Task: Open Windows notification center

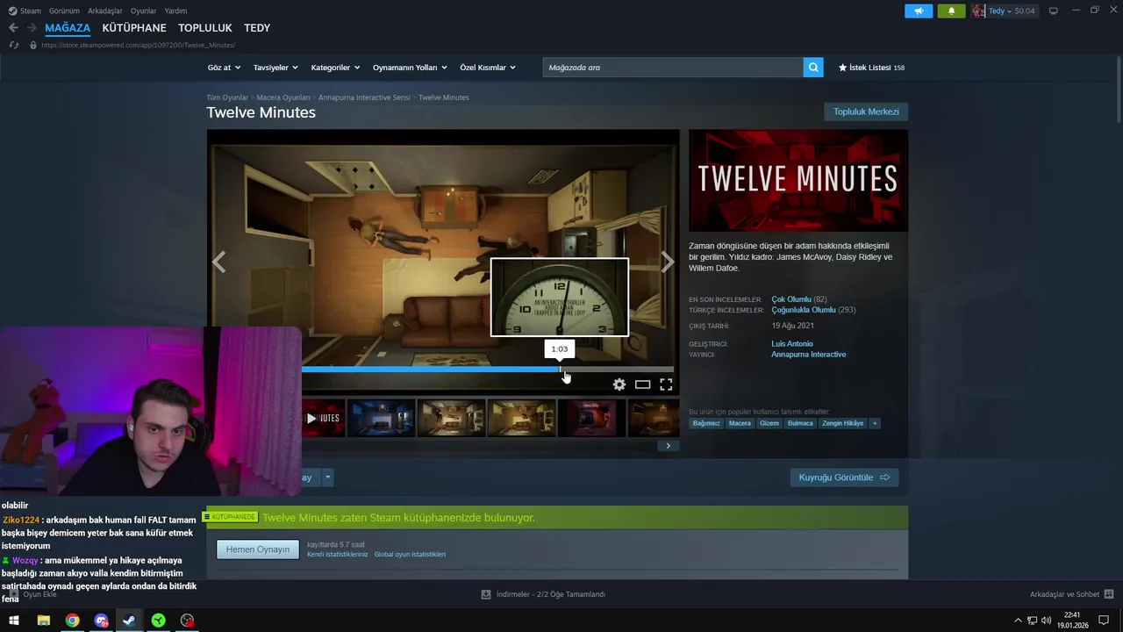Action: point(1105,621)
